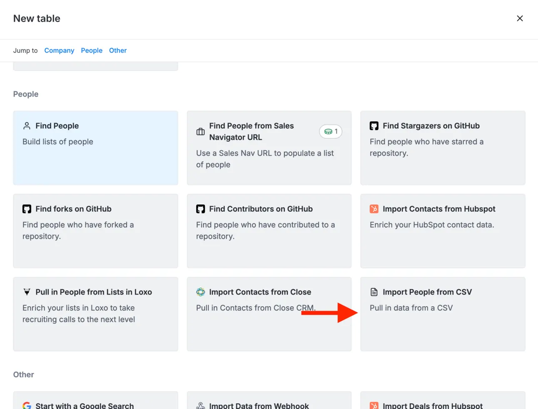The image size is (538, 409).
Task: Click the HubSpot icon beside Import Deals
Action: (374, 406)
